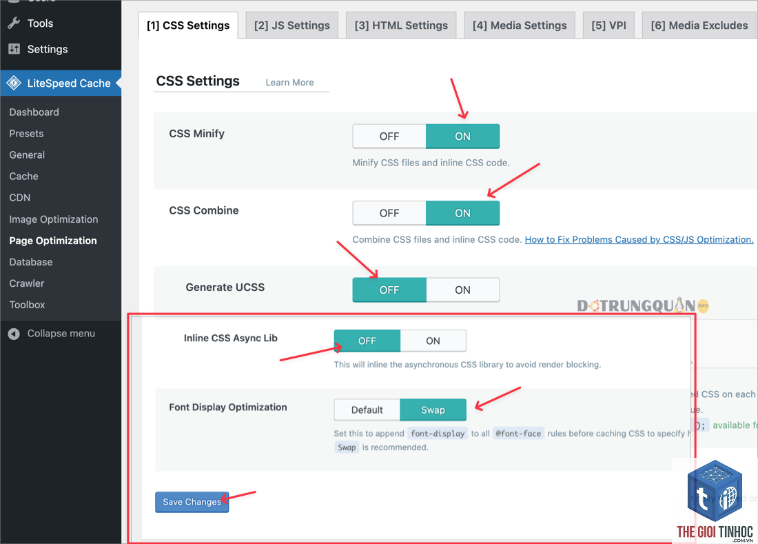The width and height of the screenshot is (758, 544).
Task: Click the Tools wrench icon
Action: 14,23
